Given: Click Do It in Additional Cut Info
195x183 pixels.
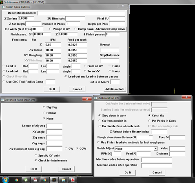Looking at the screenshot, I should pos(128,172).
